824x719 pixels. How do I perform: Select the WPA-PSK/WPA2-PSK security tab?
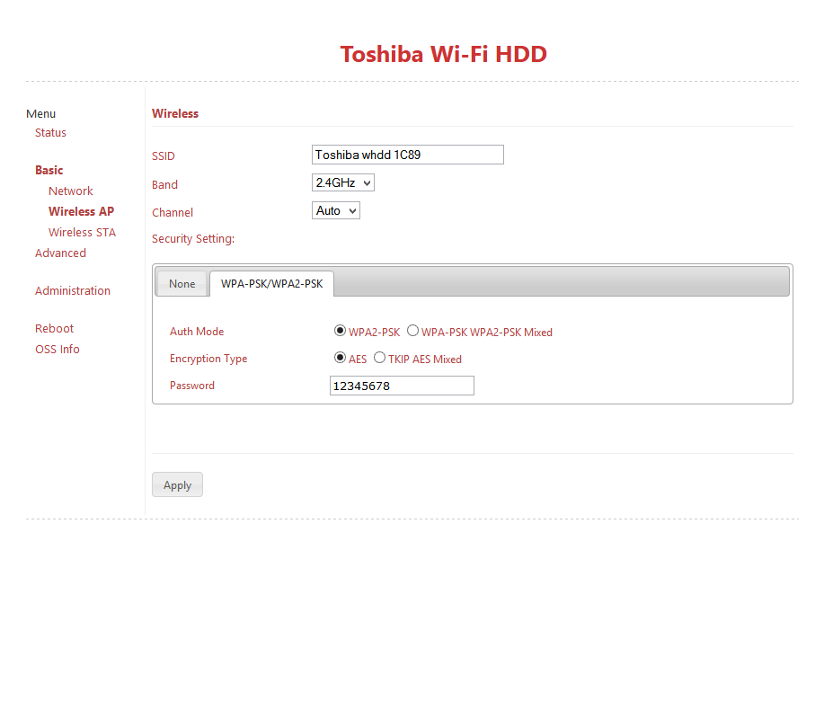click(x=271, y=284)
